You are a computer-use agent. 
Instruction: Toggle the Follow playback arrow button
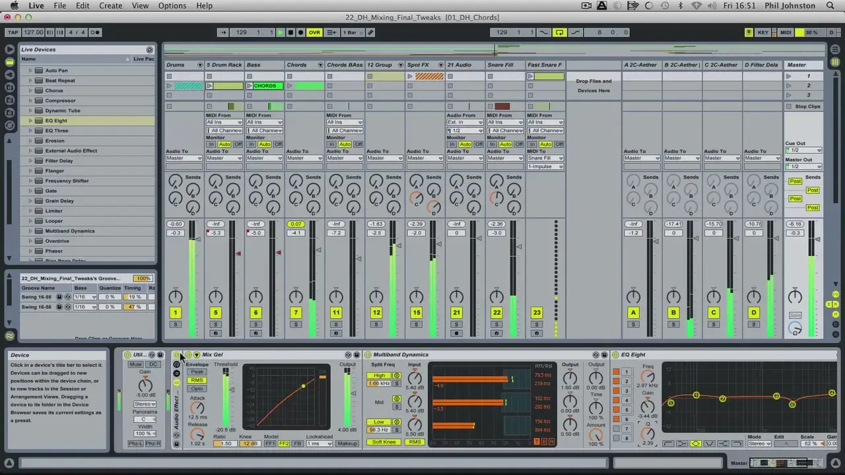pos(223,32)
